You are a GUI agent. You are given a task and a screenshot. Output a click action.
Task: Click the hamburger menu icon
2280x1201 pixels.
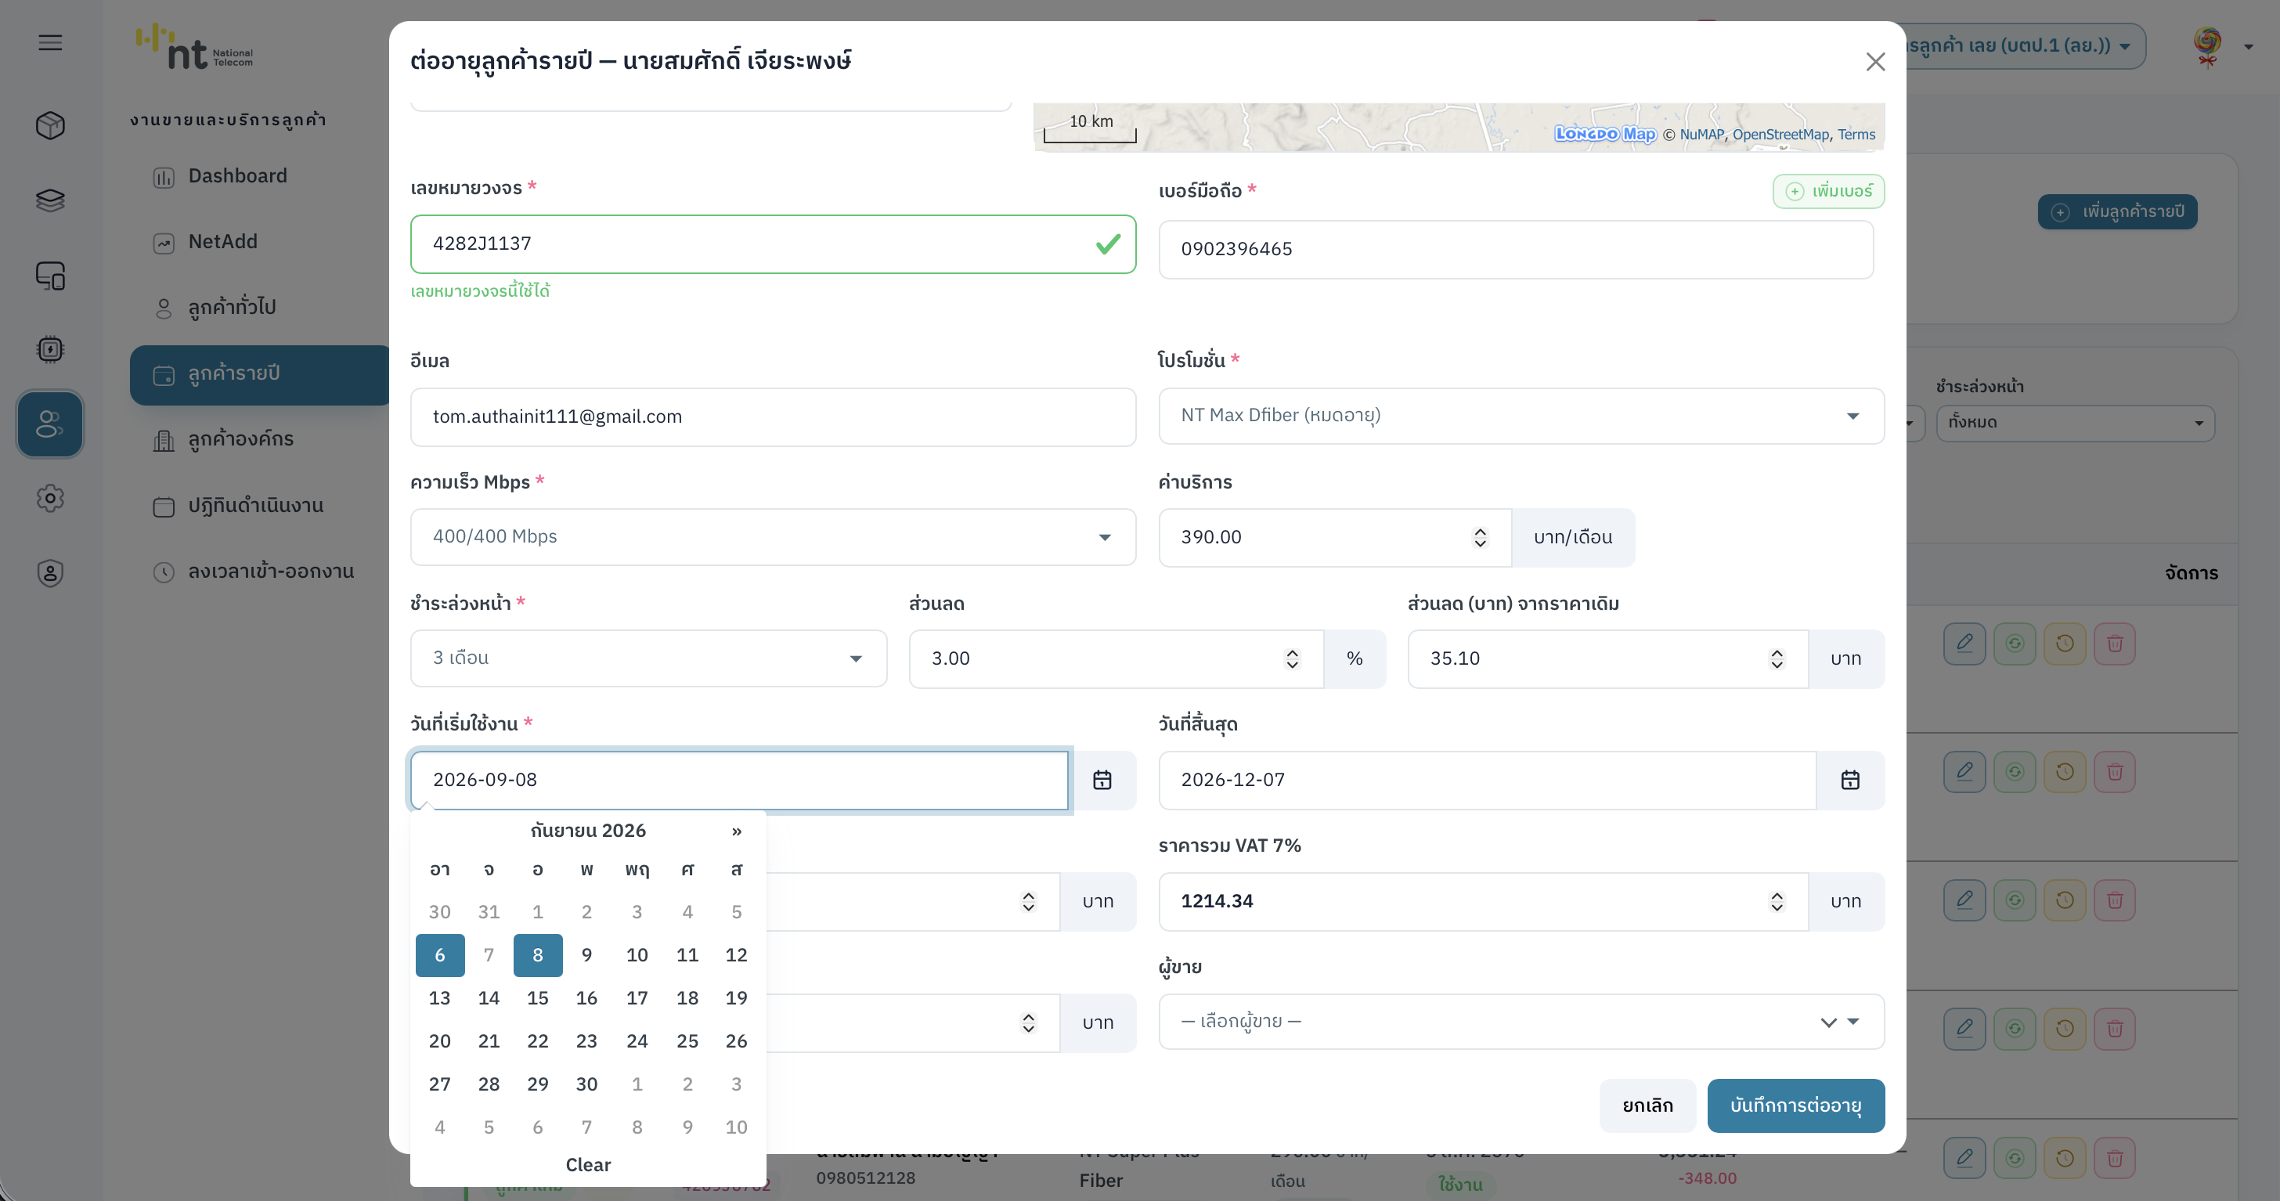[50, 42]
